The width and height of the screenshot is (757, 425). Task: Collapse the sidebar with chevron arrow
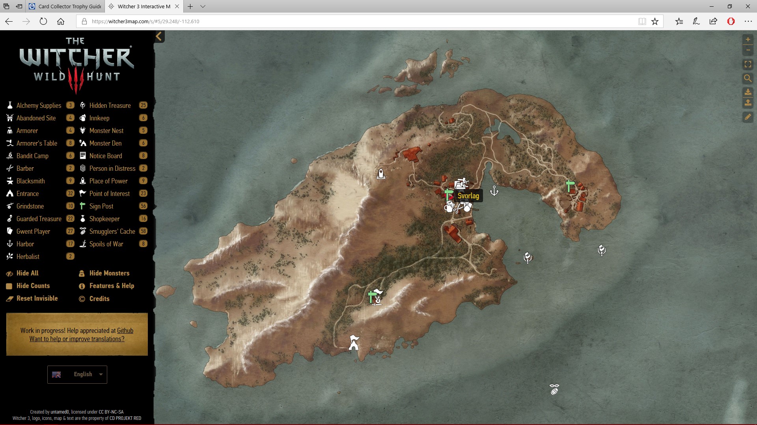[159, 37]
